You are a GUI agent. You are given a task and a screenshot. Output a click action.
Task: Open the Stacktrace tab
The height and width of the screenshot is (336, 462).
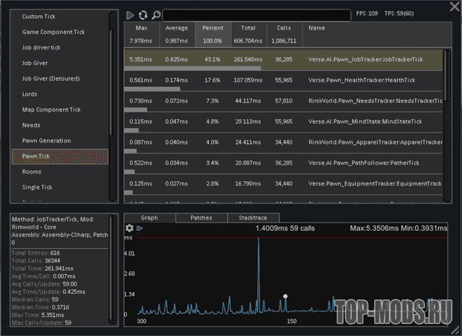point(253,218)
